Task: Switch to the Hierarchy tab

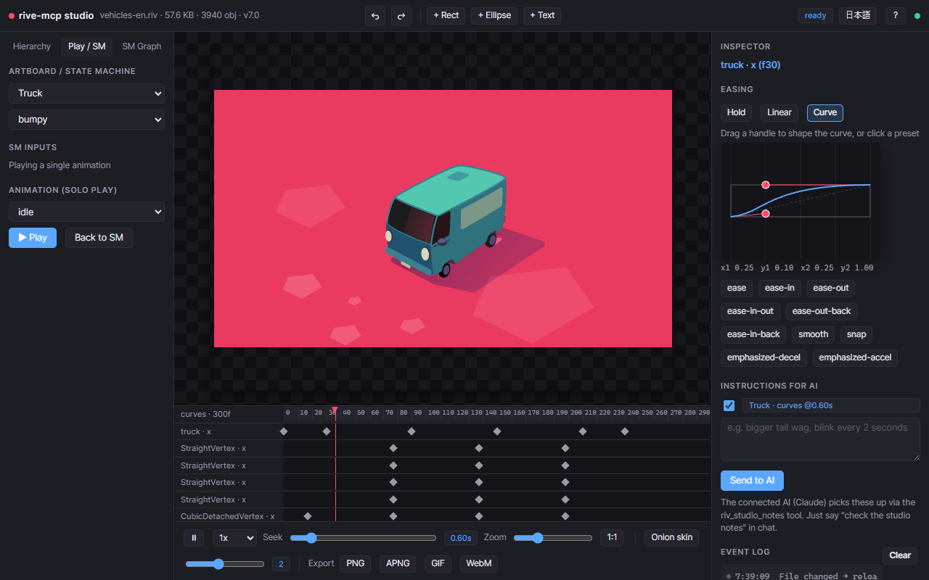Action: pyautogui.click(x=32, y=46)
